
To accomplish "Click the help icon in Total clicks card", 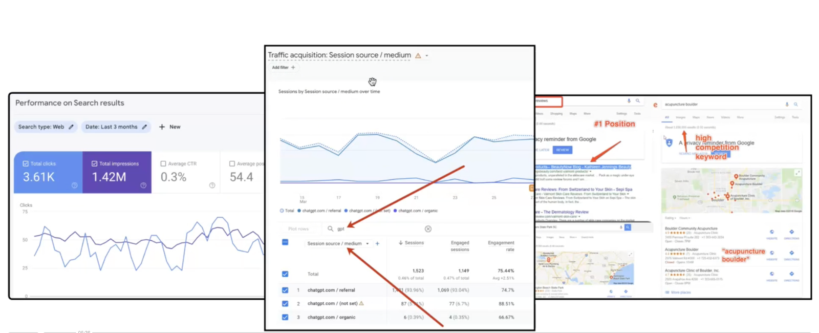I will (x=74, y=185).
